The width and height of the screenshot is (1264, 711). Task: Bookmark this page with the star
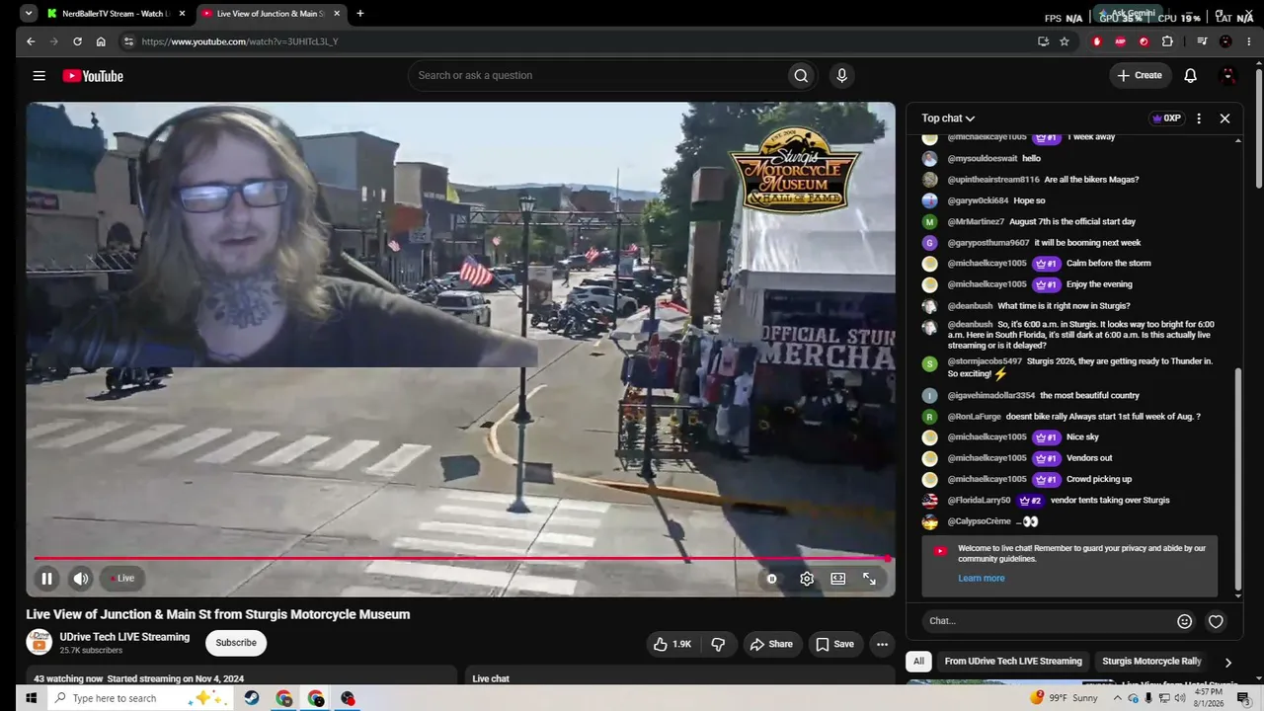pyautogui.click(x=1065, y=41)
